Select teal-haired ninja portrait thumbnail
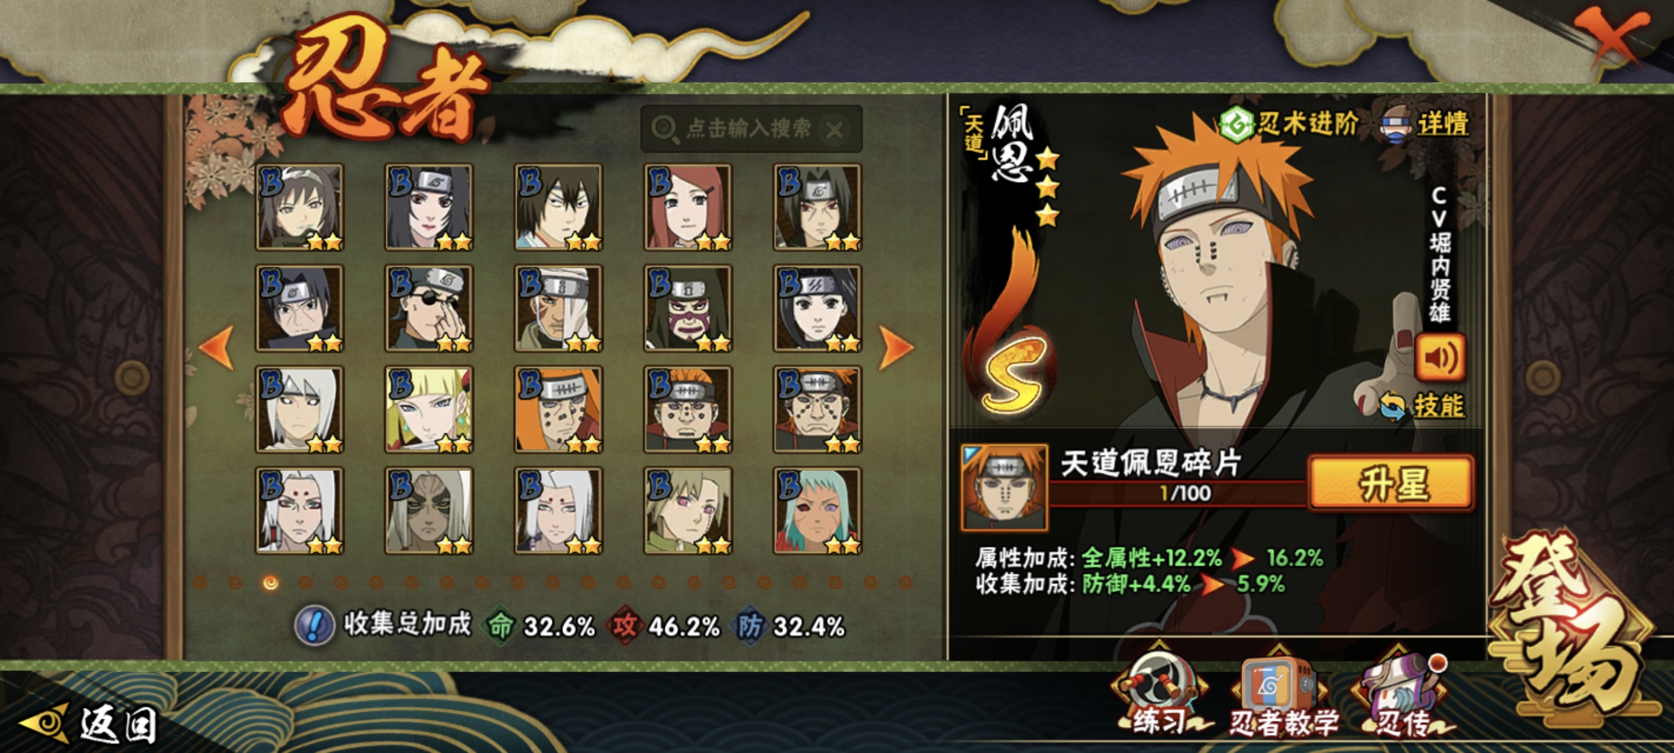The width and height of the screenshot is (1674, 753). (817, 510)
